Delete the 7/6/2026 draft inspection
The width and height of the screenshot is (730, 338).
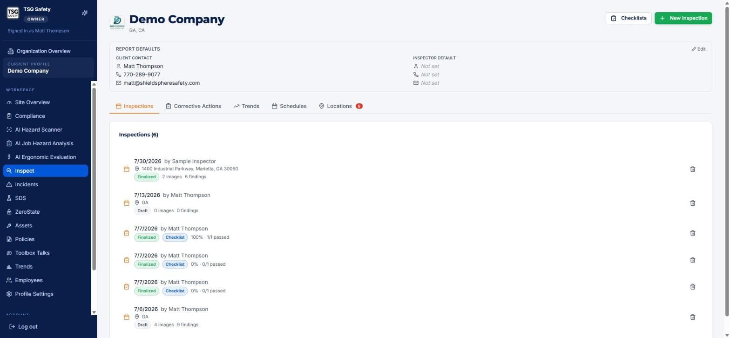click(x=692, y=317)
